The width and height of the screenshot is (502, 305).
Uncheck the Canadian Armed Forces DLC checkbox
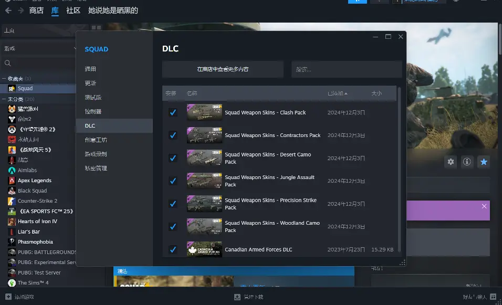click(173, 249)
